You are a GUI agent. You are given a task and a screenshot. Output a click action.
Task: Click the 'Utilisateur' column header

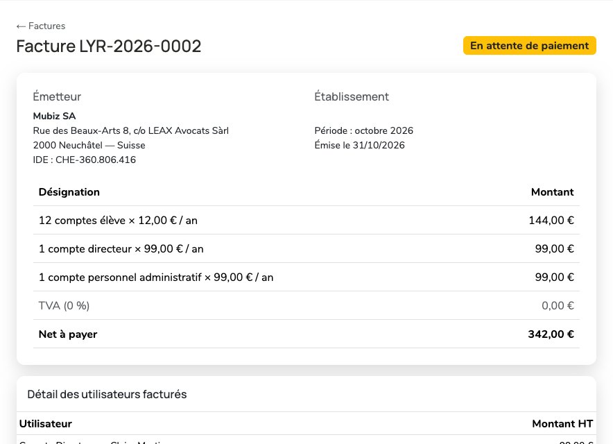click(45, 424)
